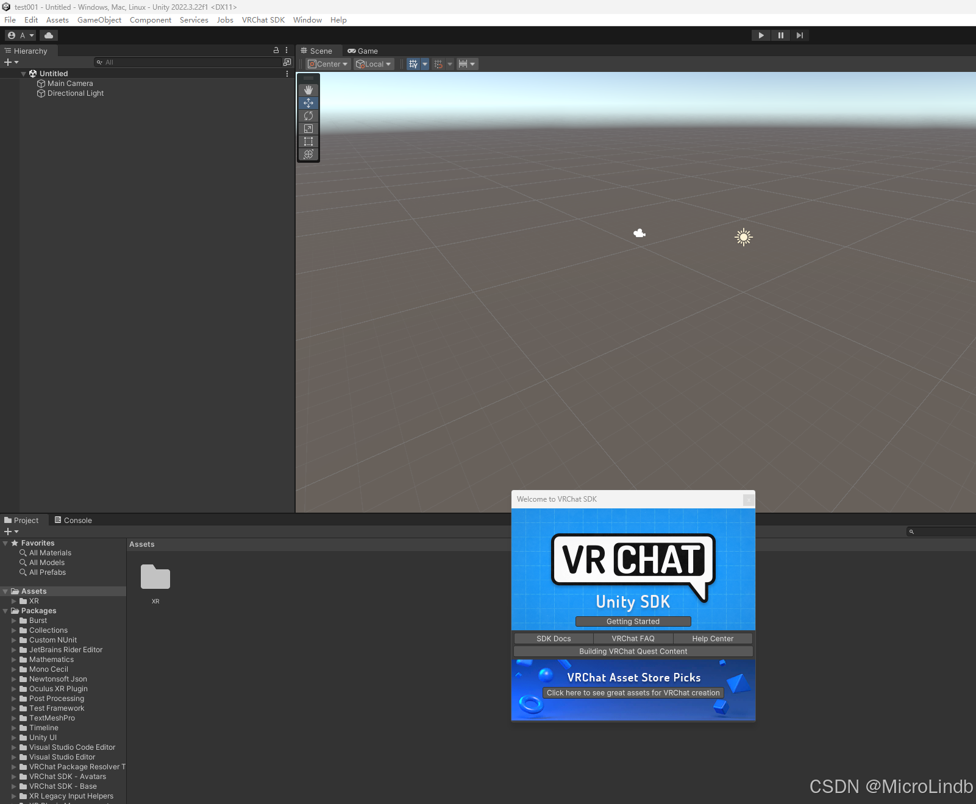This screenshot has height=804, width=976.
Task: Open grid settings dropdown arrow
Action: click(x=425, y=64)
